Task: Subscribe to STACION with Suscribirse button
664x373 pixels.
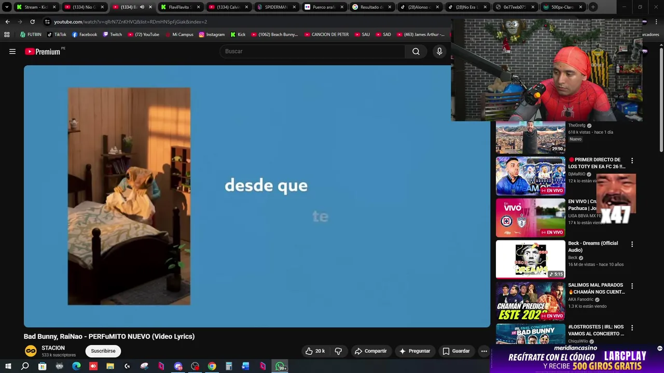Action: click(103, 351)
